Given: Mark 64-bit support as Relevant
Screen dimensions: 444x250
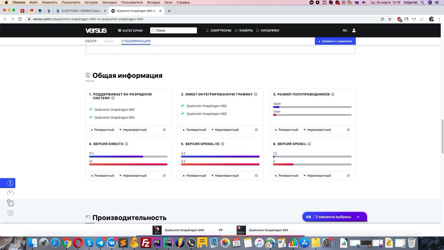Looking at the screenshot, I should 102,130.
